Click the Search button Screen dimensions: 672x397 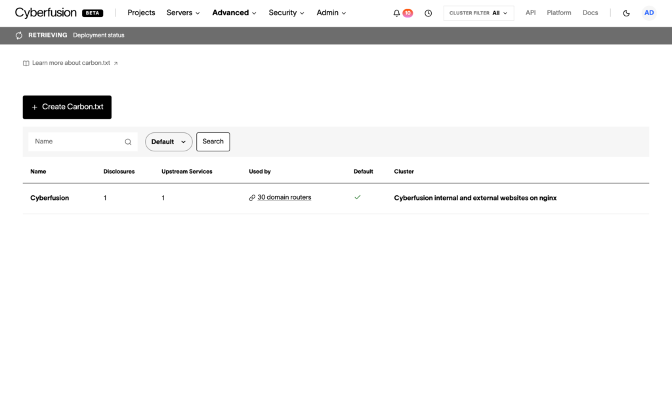pos(213,142)
